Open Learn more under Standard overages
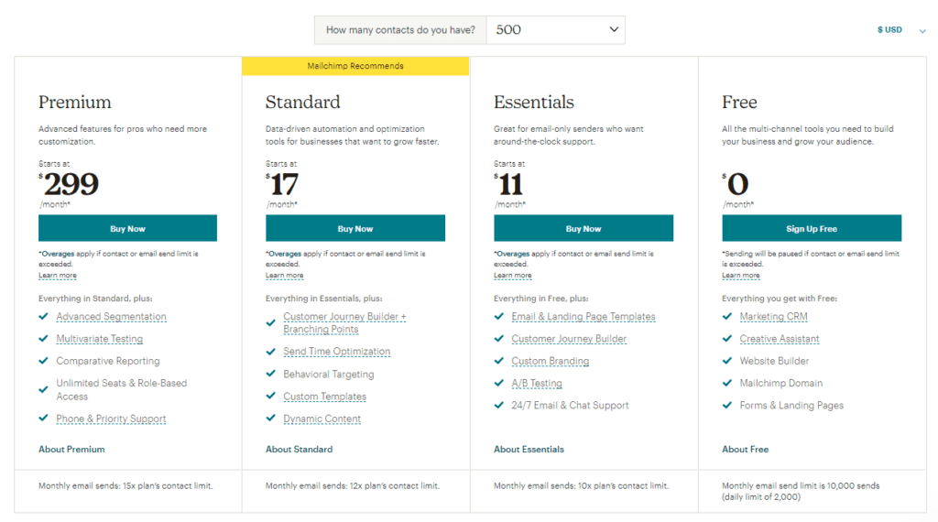Image resolution: width=938 pixels, height=522 pixels. pyautogui.click(x=285, y=276)
